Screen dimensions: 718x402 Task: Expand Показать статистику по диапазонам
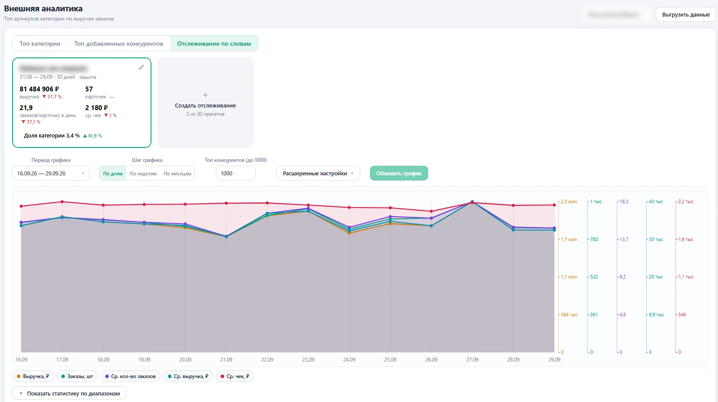coord(69,393)
